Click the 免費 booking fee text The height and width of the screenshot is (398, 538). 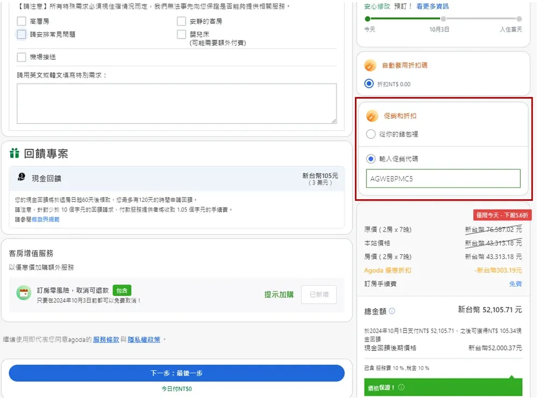tap(515, 284)
